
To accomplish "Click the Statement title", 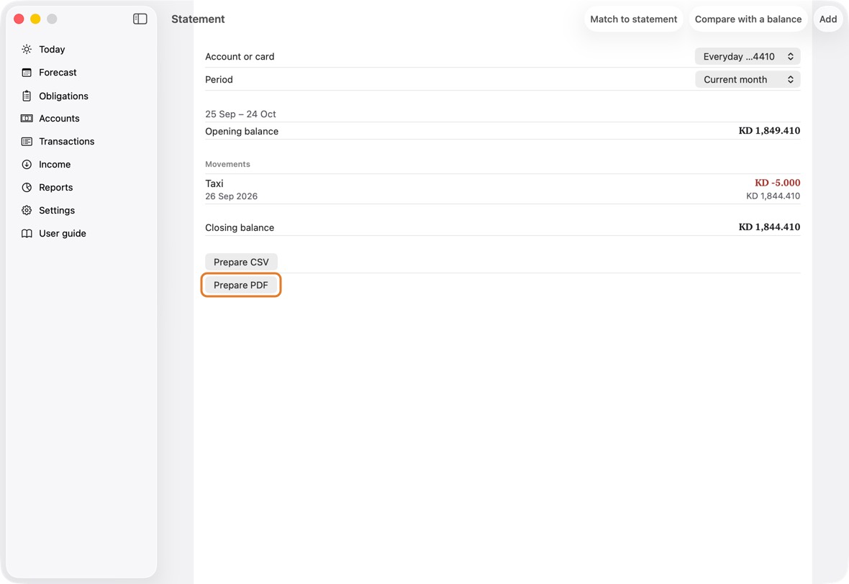I will [x=198, y=19].
